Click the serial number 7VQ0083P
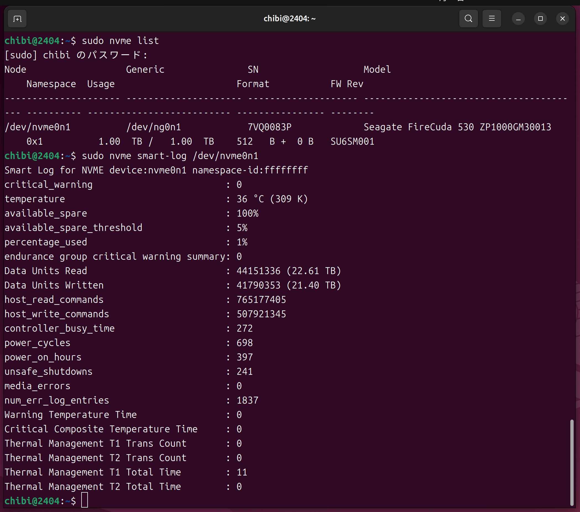Screen dimensions: 580x512 click(269, 127)
